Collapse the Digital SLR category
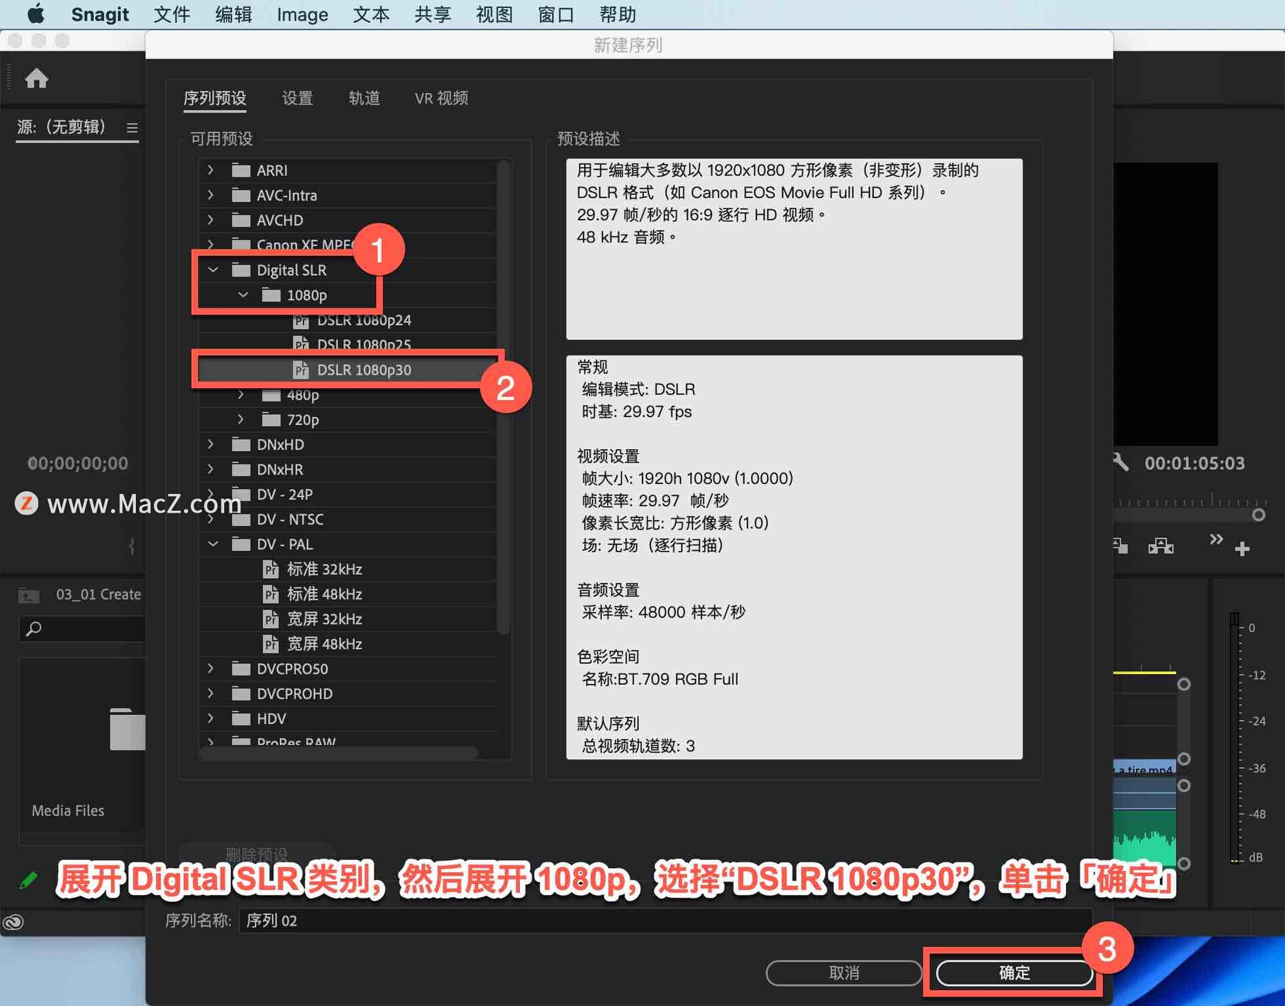 (x=213, y=270)
